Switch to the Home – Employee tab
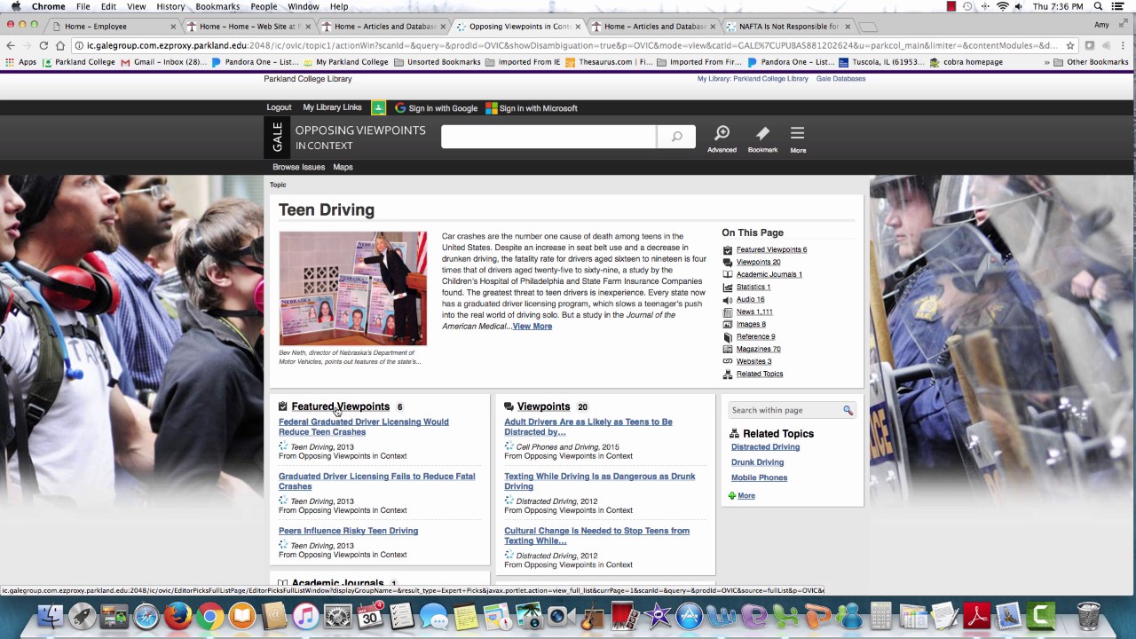 tap(114, 26)
